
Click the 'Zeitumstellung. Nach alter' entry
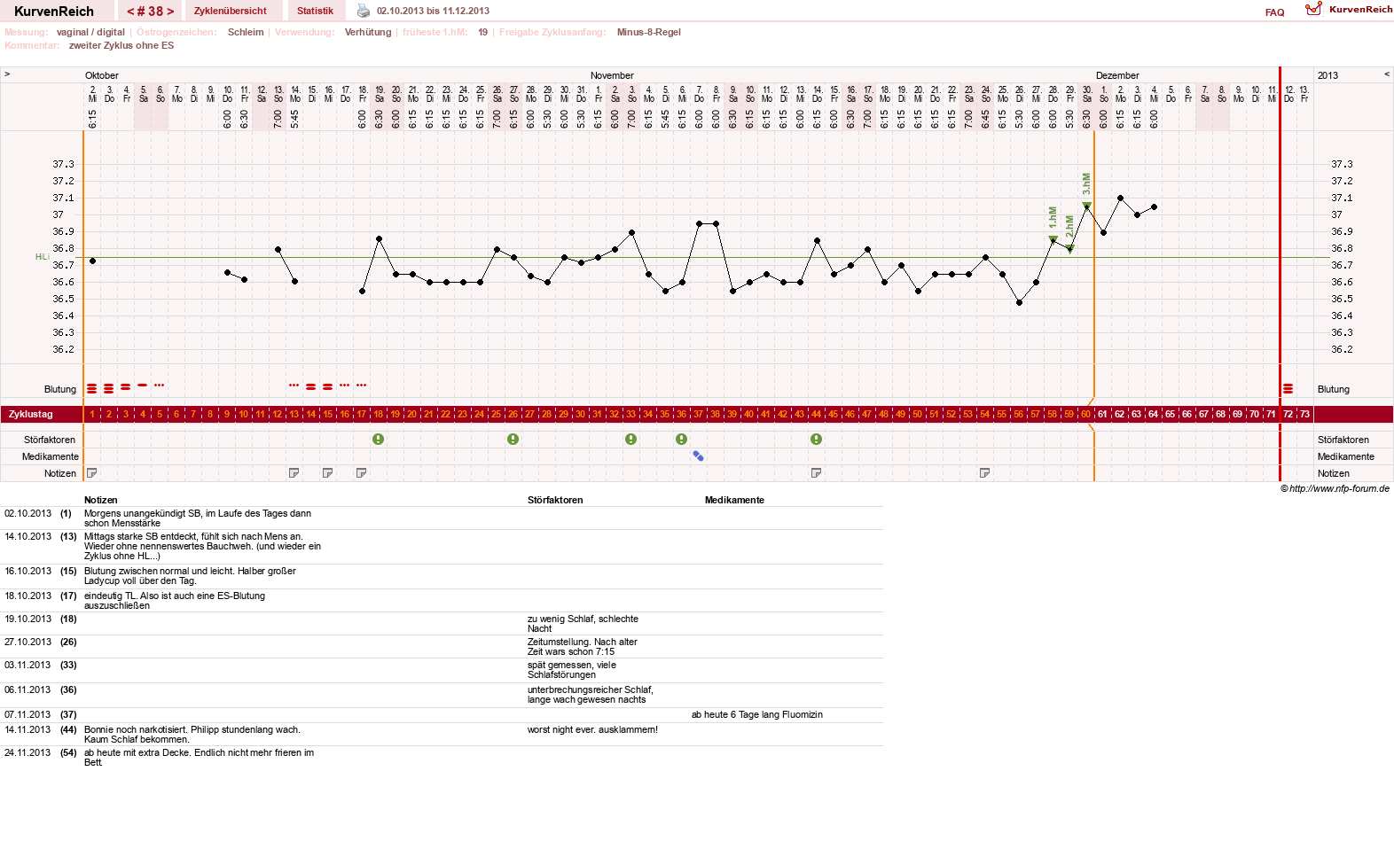(583, 642)
